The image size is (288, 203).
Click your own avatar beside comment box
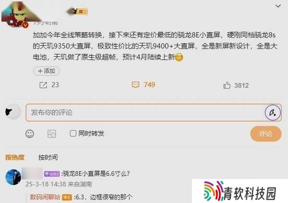[13, 112]
